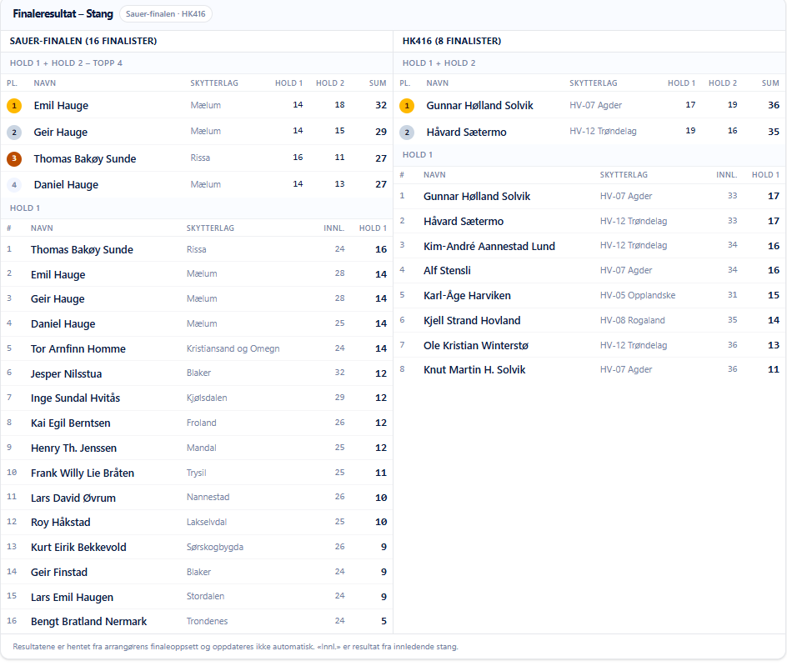Click Håvard Sætermo's sum value 35

coord(774,132)
